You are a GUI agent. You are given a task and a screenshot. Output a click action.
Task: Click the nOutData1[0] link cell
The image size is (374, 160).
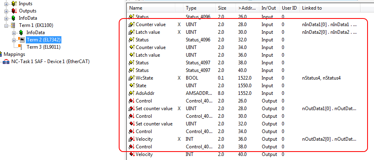[x=329, y=109]
